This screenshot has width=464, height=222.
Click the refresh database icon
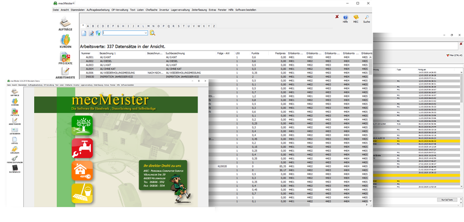pyautogui.click(x=98, y=33)
